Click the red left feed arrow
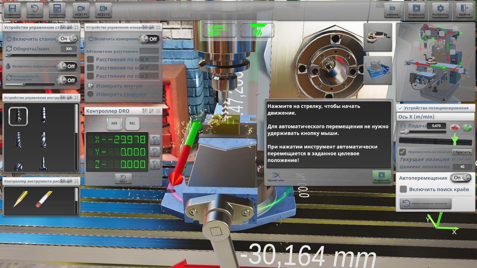Image resolution: width=477 pixels, height=268 pixels. click(455, 128)
